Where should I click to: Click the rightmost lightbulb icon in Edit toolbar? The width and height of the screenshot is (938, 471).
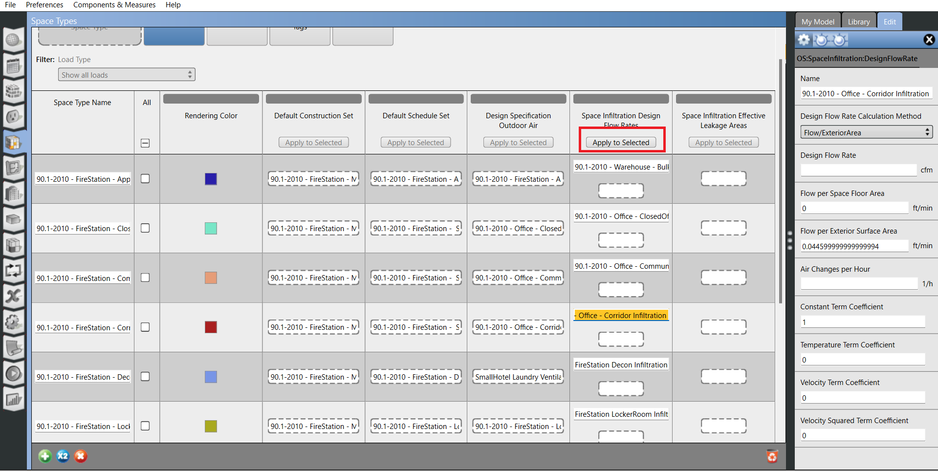pos(840,40)
